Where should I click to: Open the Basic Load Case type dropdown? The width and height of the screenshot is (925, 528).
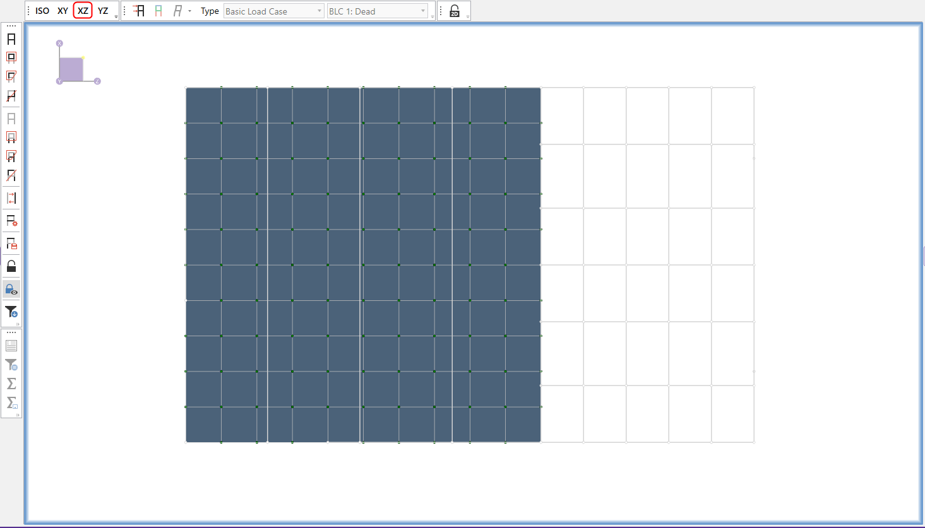click(273, 11)
